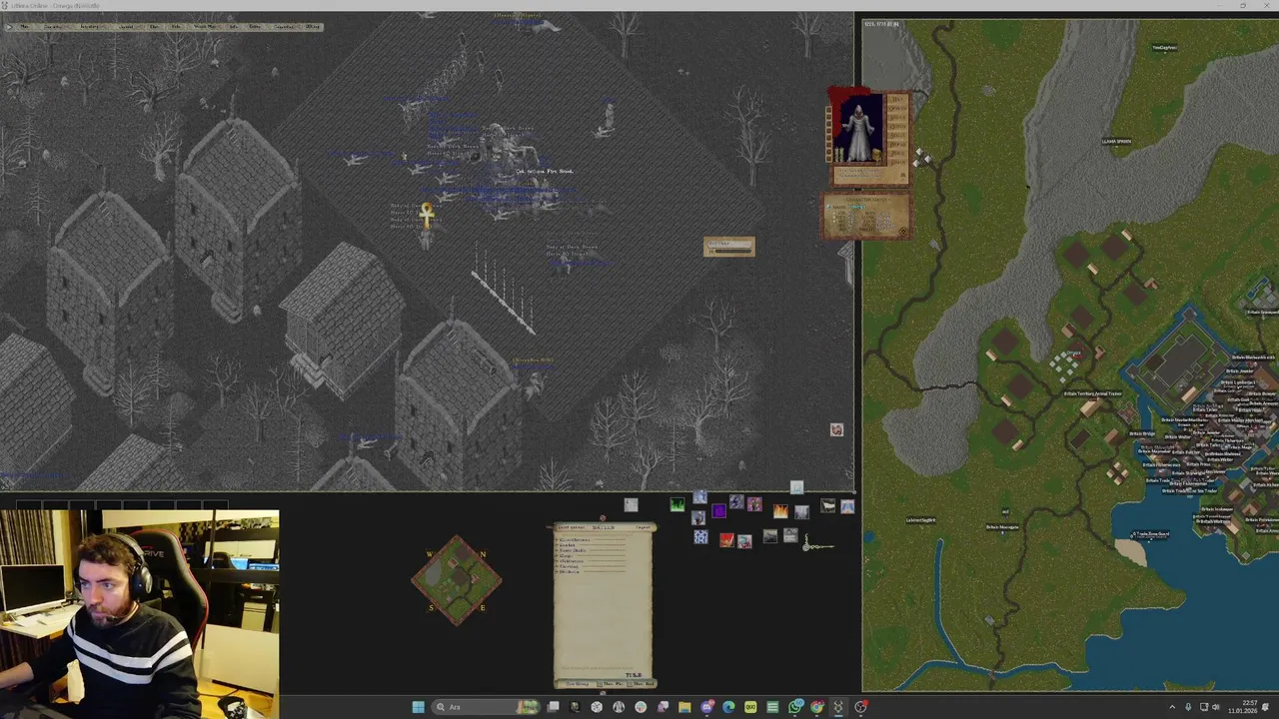The image size is (1279, 719).
Task: Open Inventory from top menu bar
Action: (x=89, y=26)
